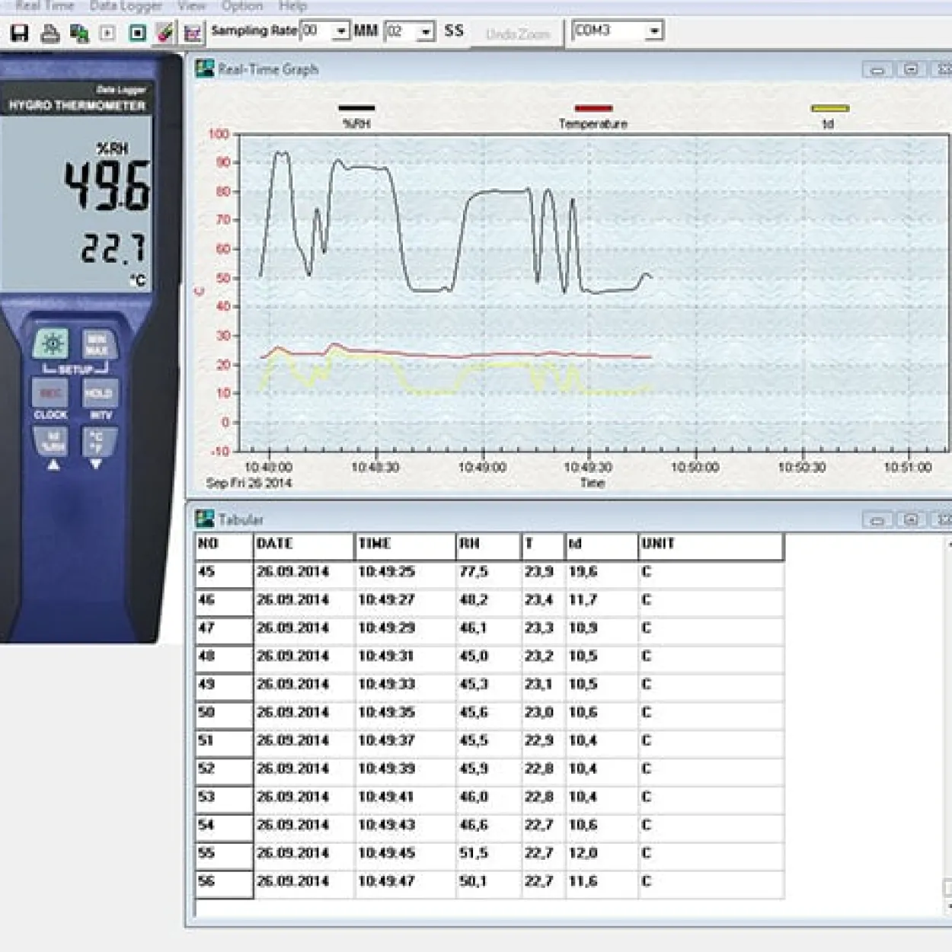Click the red REC button on meter
This screenshot has height=952, width=952.
coord(50,393)
